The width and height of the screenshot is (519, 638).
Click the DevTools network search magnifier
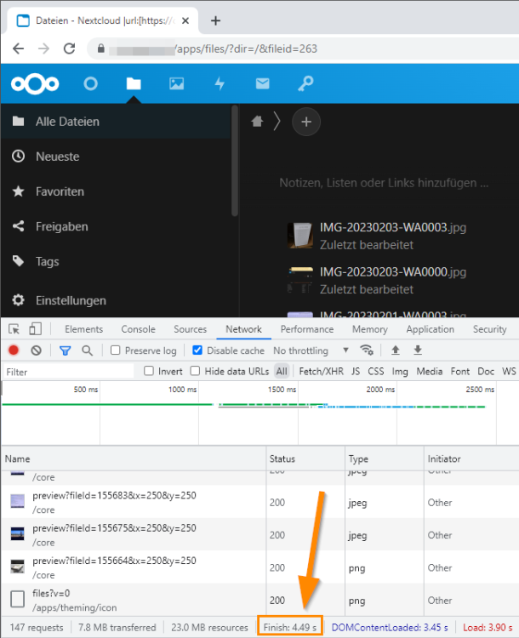pyautogui.click(x=87, y=350)
